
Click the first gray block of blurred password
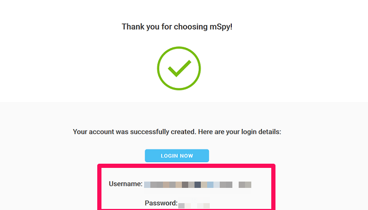pyautogui.click(x=181, y=206)
